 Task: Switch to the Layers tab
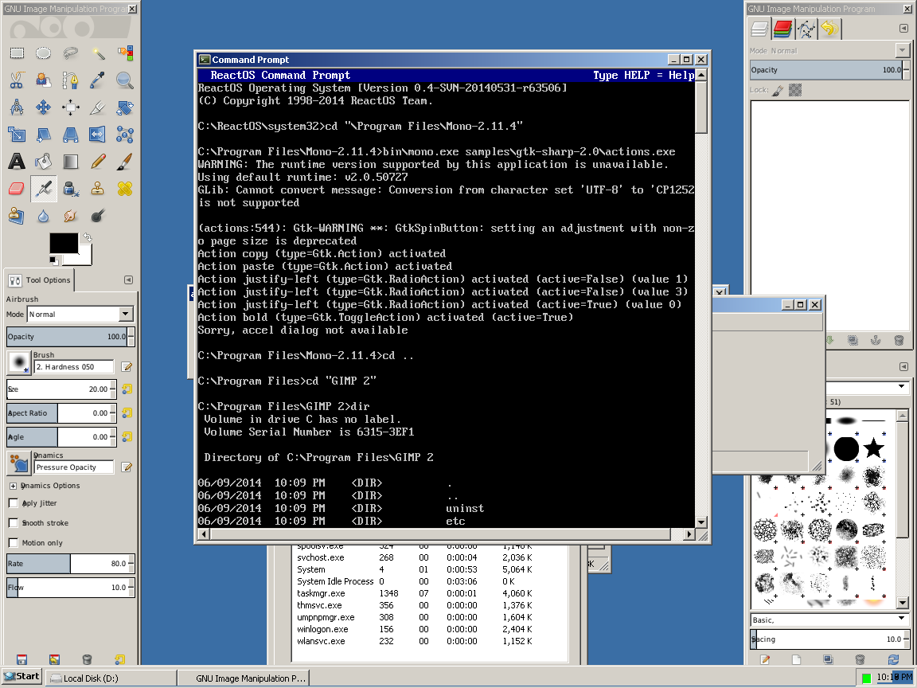point(759,29)
